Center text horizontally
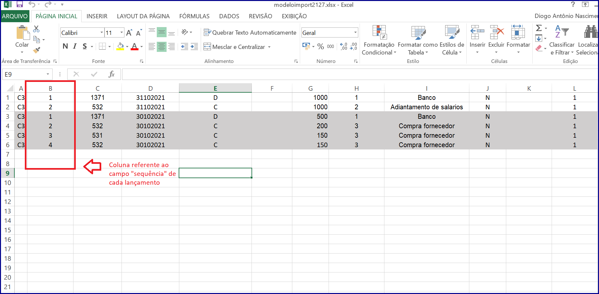Viewport: 599px width, 294px height. click(162, 47)
